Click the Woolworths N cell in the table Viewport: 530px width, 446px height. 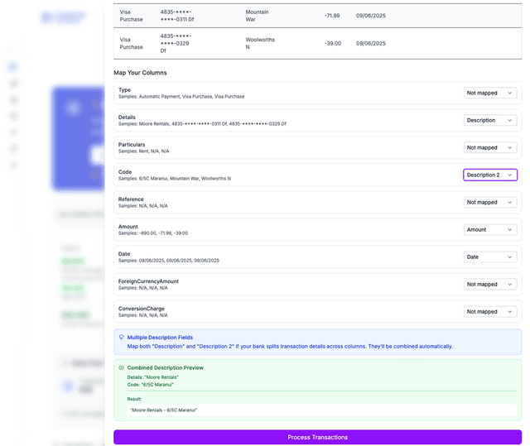(x=260, y=43)
